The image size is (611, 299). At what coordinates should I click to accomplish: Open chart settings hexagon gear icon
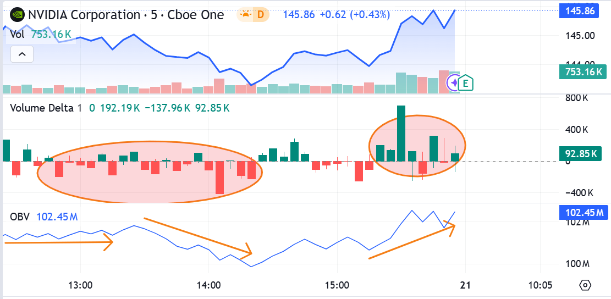585,285
